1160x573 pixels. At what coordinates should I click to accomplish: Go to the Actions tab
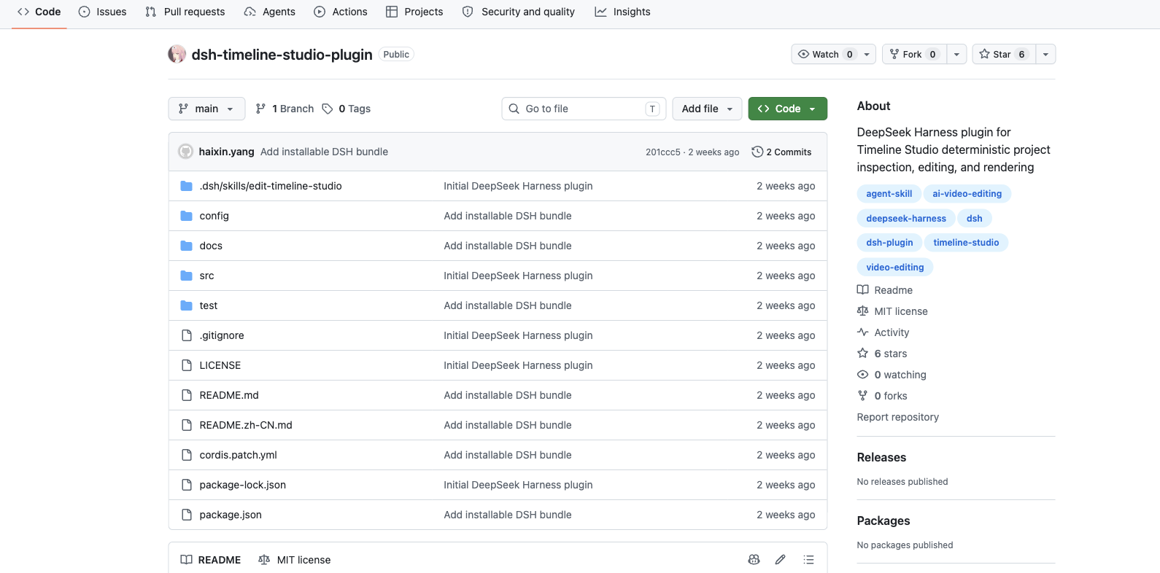tap(341, 12)
